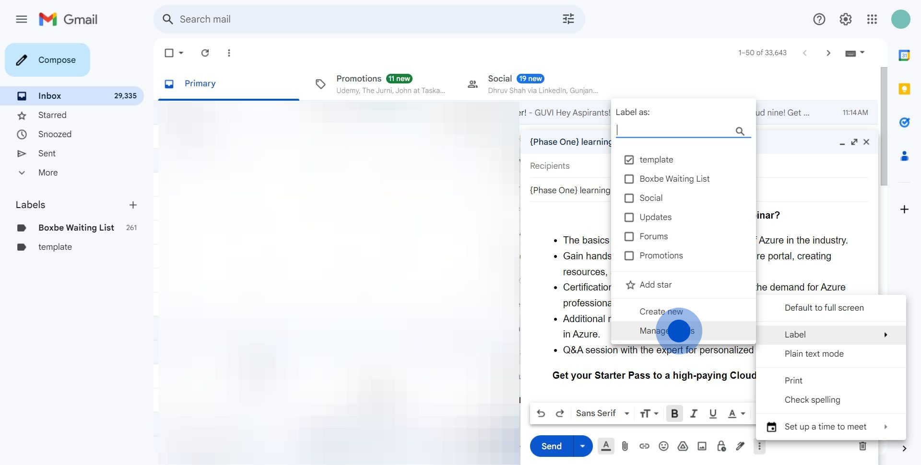Check the Forums label checkbox
Viewport: 921px width, 465px height.
coord(629,236)
